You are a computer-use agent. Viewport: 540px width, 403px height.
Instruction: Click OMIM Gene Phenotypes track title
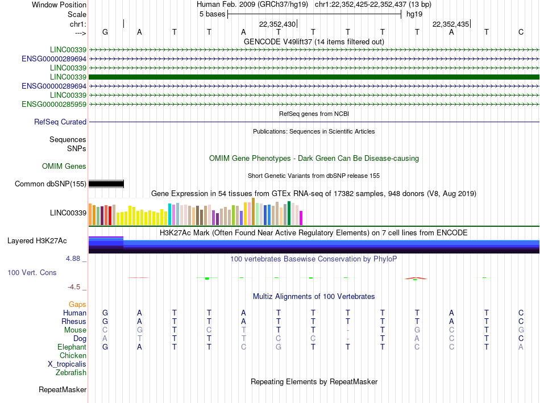[x=314, y=158]
